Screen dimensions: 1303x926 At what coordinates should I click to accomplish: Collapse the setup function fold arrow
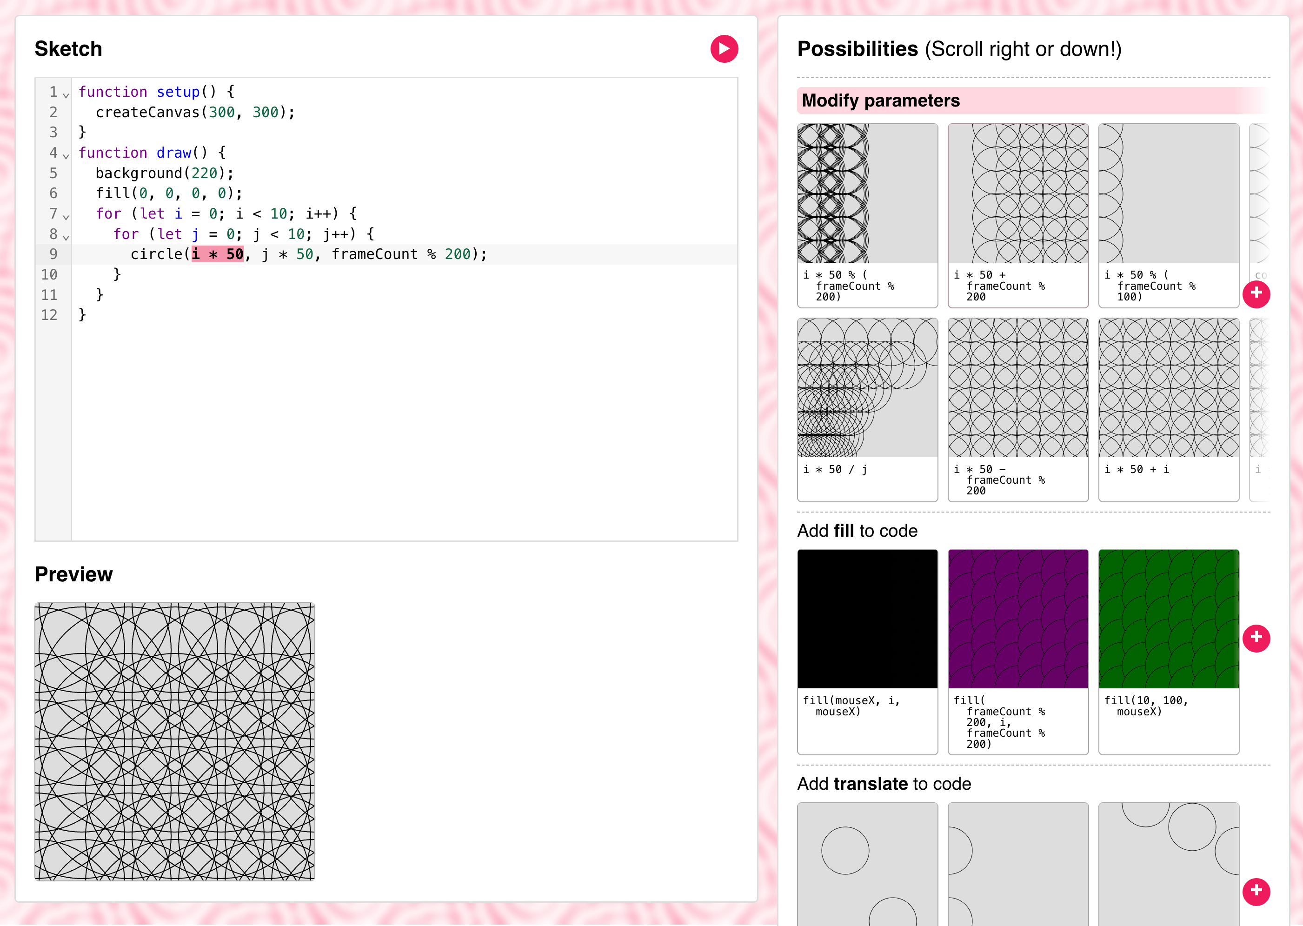click(x=66, y=95)
